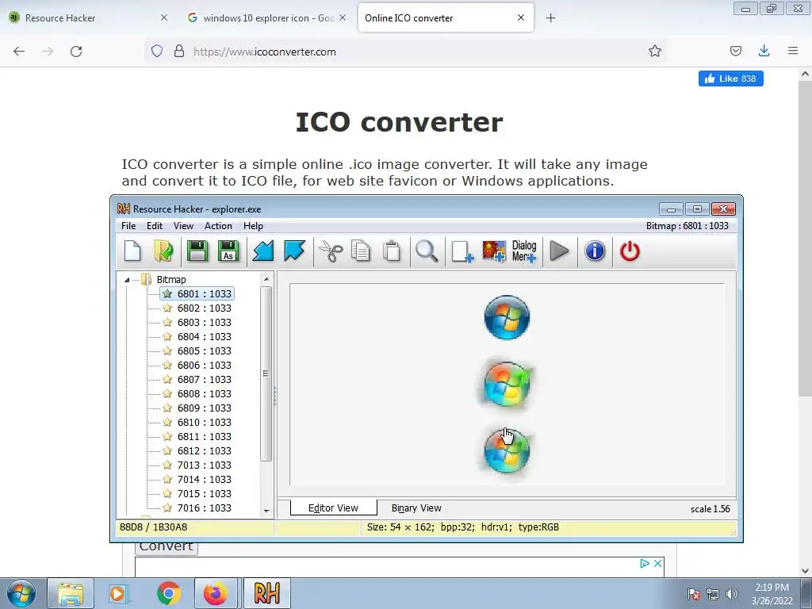Click the shield icon in the address bar
Viewport: 812px width, 609px height.
pos(157,51)
